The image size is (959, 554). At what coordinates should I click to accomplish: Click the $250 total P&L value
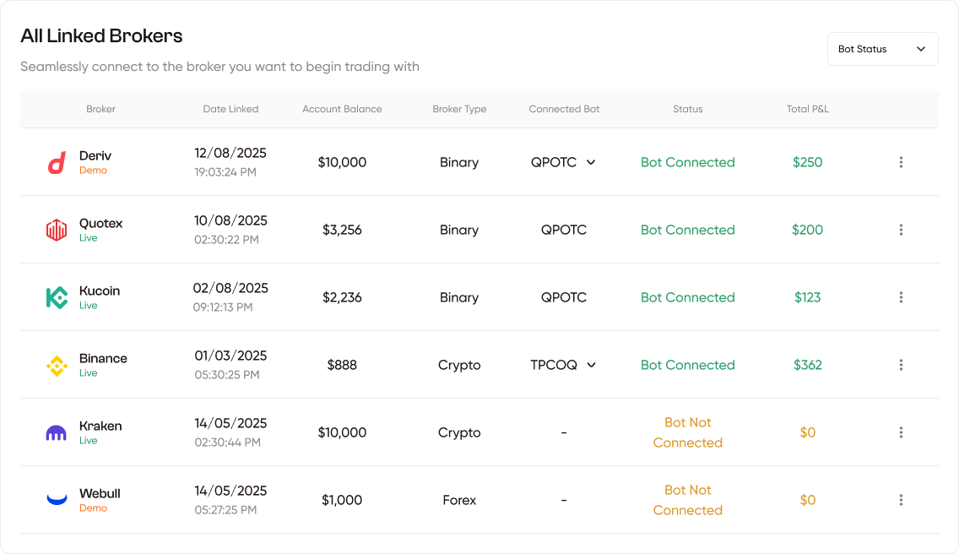(x=807, y=162)
